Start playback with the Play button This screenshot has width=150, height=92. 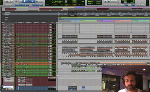tap(112, 1)
